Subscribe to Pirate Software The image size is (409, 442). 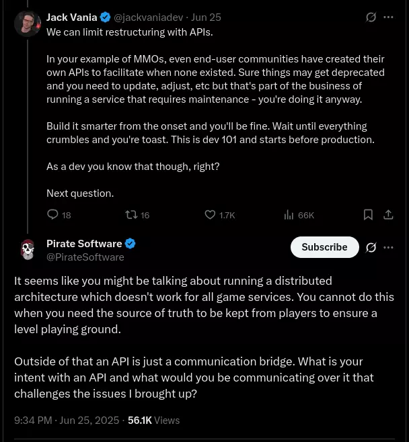(325, 247)
